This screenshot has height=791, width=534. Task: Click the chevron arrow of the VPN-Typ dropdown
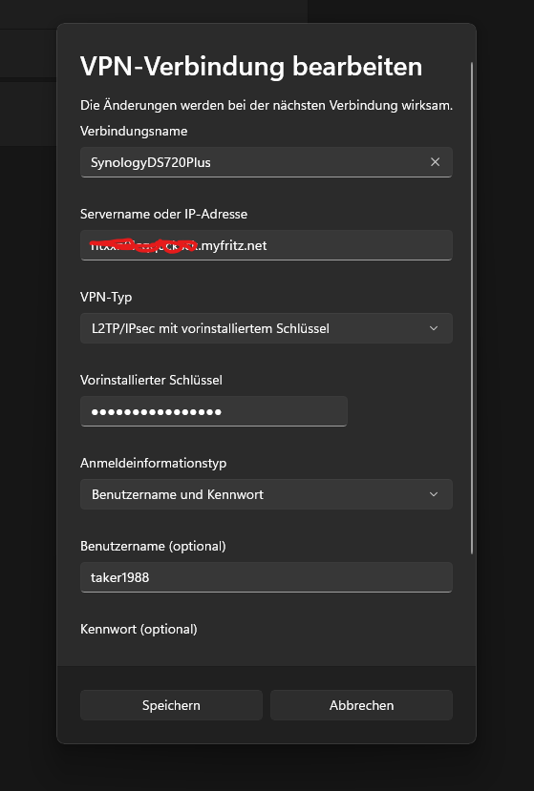[434, 328]
